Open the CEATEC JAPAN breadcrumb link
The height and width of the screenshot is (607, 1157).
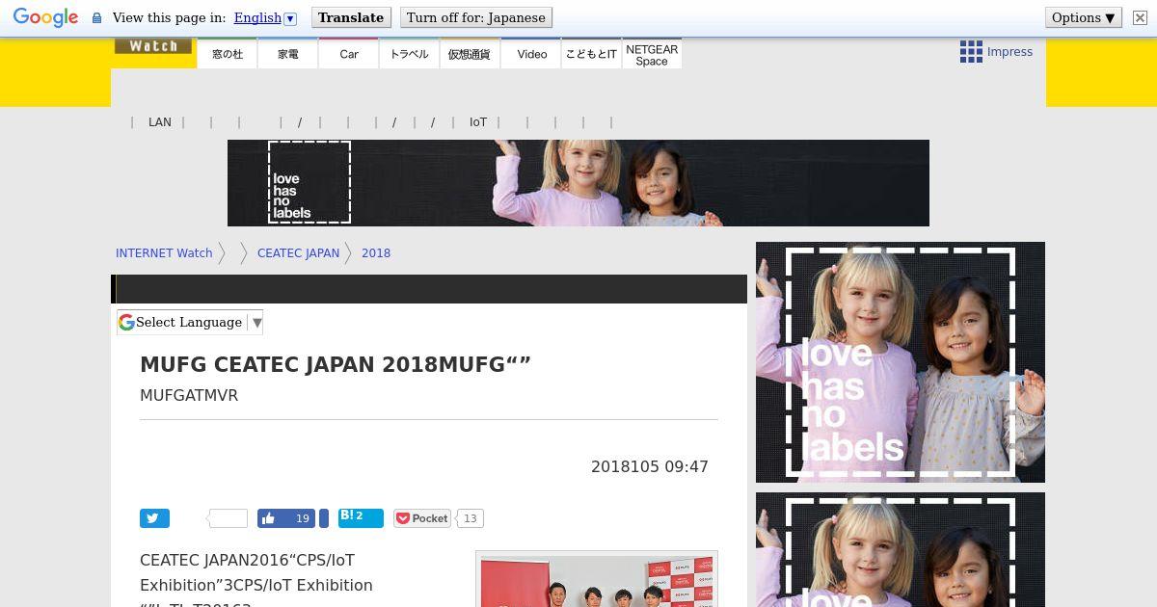point(298,253)
